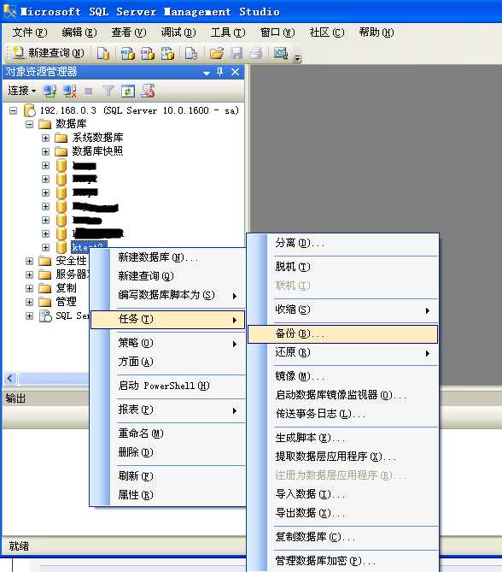Image resolution: width=502 pixels, height=572 pixels.
Task: Open the 社区(C) menu
Action: pos(327,32)
